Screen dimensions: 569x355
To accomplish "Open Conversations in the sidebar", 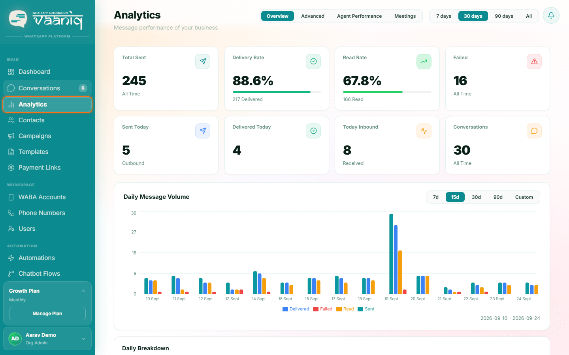I will tap(47, 88).
